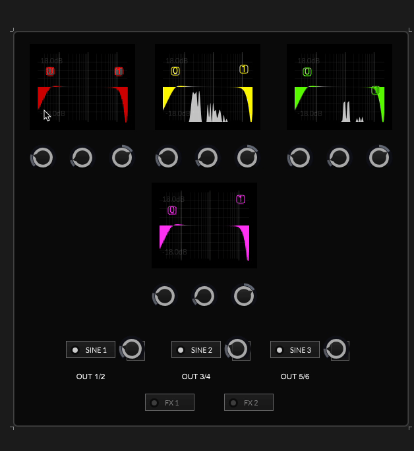Click third knob under green EQ display
Image resolution: width=414 pixels, height=451 pixels.
[x=379, y=158]
